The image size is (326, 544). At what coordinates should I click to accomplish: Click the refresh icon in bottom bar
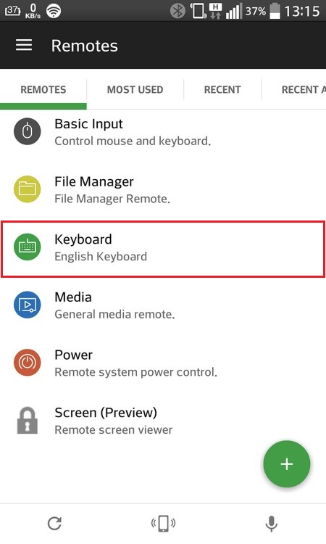tap(54, 524)
